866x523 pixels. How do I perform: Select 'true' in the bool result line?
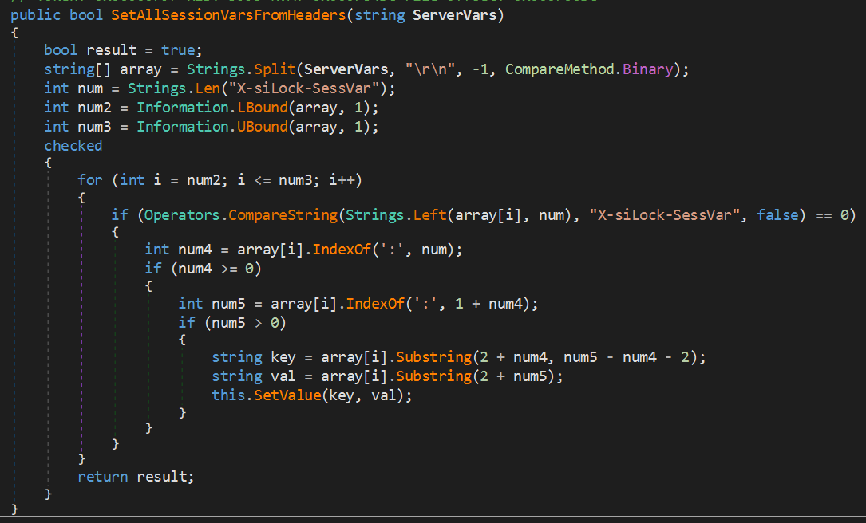178,50
